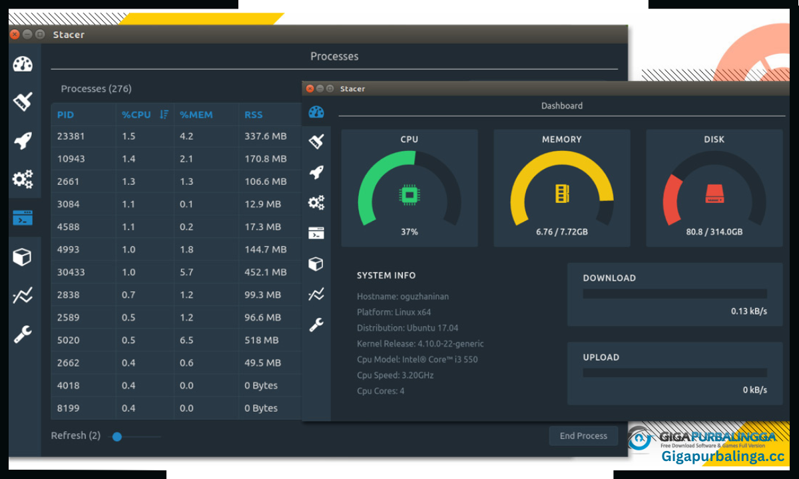Select process row with PID 5020
This screenshot has width=799, height=479.
click(176, 340)
